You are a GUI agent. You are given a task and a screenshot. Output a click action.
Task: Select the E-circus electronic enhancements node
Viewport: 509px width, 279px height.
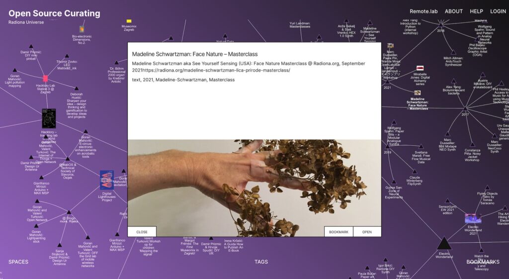tap(85, 131)
